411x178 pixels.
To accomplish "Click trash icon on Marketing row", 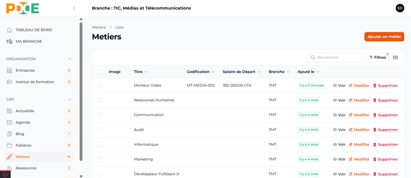I will point(375,159).
